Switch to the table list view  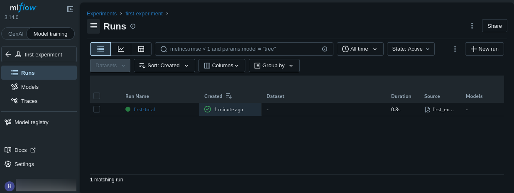[100, 49]
